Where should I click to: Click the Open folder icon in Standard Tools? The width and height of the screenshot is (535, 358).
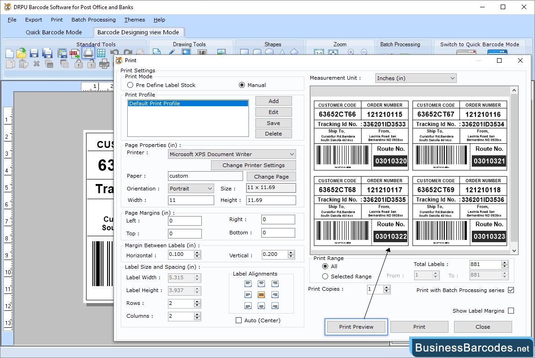pos(21,53)
